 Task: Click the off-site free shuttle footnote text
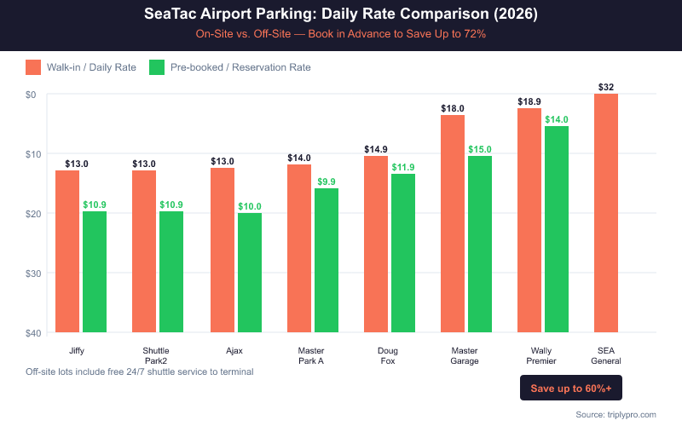[x=140, y=372]
